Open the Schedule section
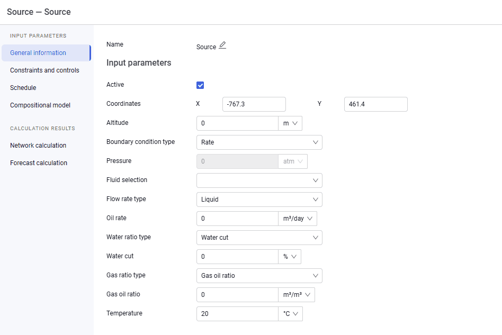The height and width of the screenshot is (335, 502). coord(23,88)
